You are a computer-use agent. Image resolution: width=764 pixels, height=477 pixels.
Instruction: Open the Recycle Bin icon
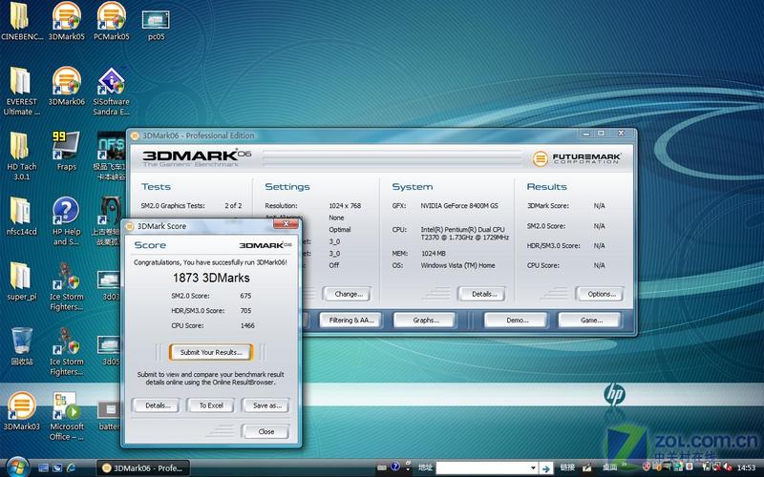click(21, 346)
